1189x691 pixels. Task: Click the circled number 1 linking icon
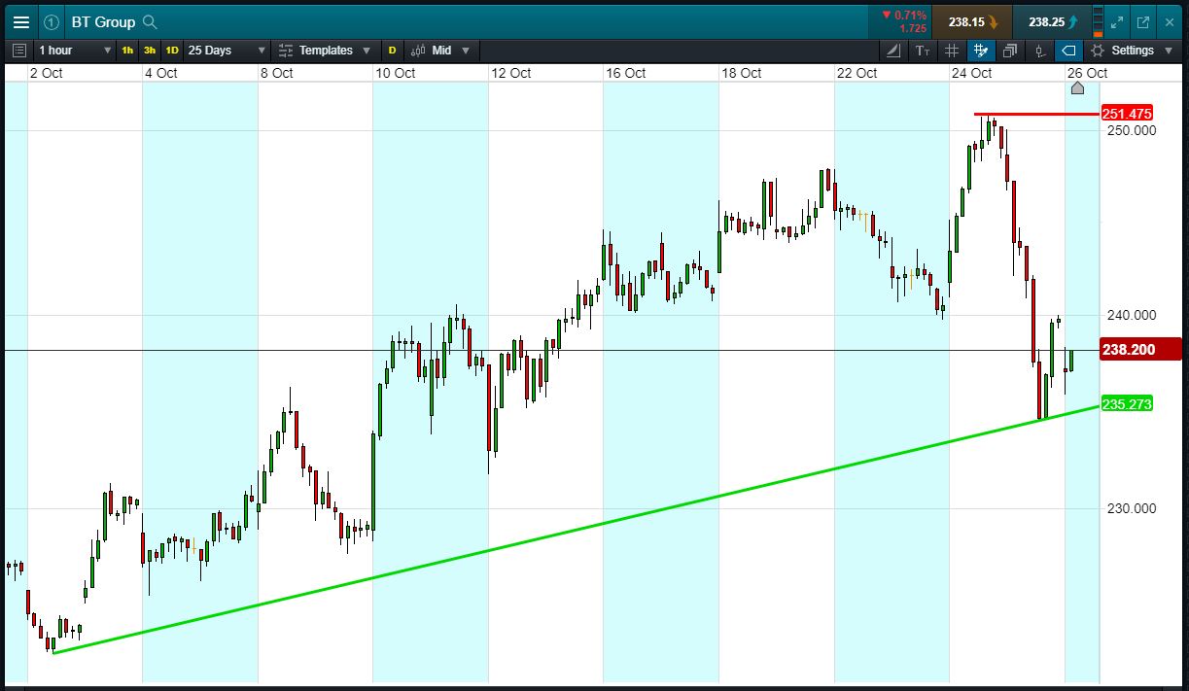52,21
